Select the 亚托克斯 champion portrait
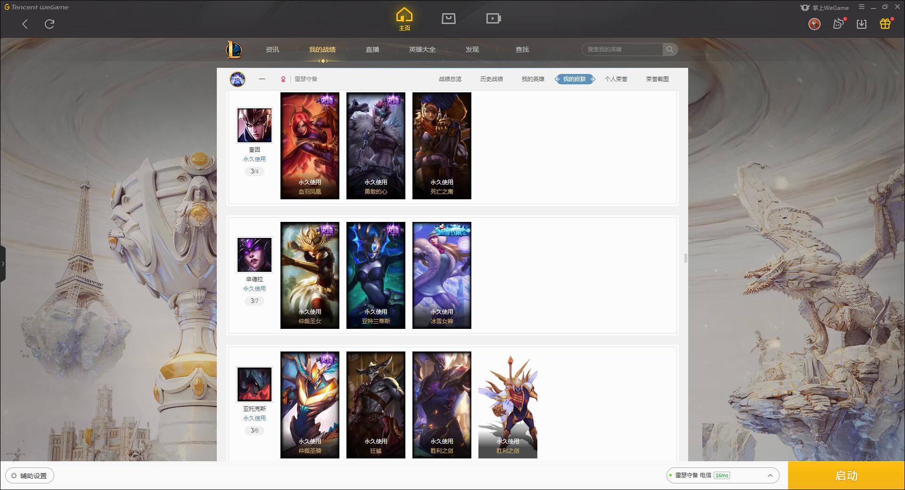 coord(255,384)
